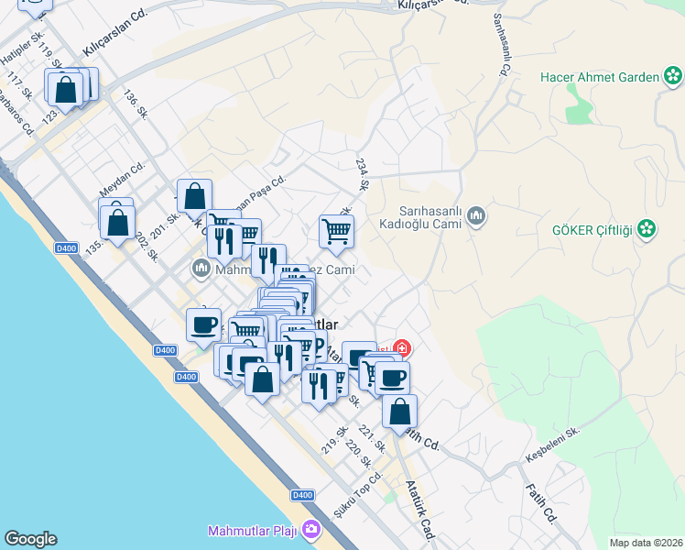Select the shopping bag marker near 123. Sk.
Viewport: 685px width, 550px height.
click(66, 91)
